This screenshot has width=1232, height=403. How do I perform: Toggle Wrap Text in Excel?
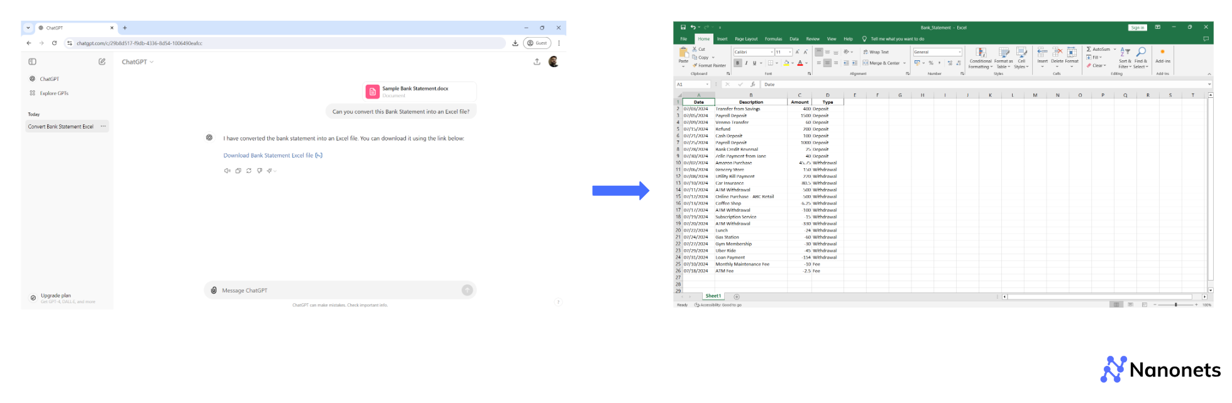coord(876,52)
